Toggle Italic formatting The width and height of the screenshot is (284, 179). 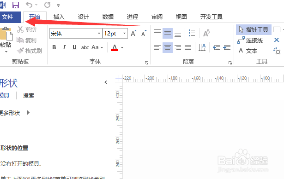tap(64, 47)
